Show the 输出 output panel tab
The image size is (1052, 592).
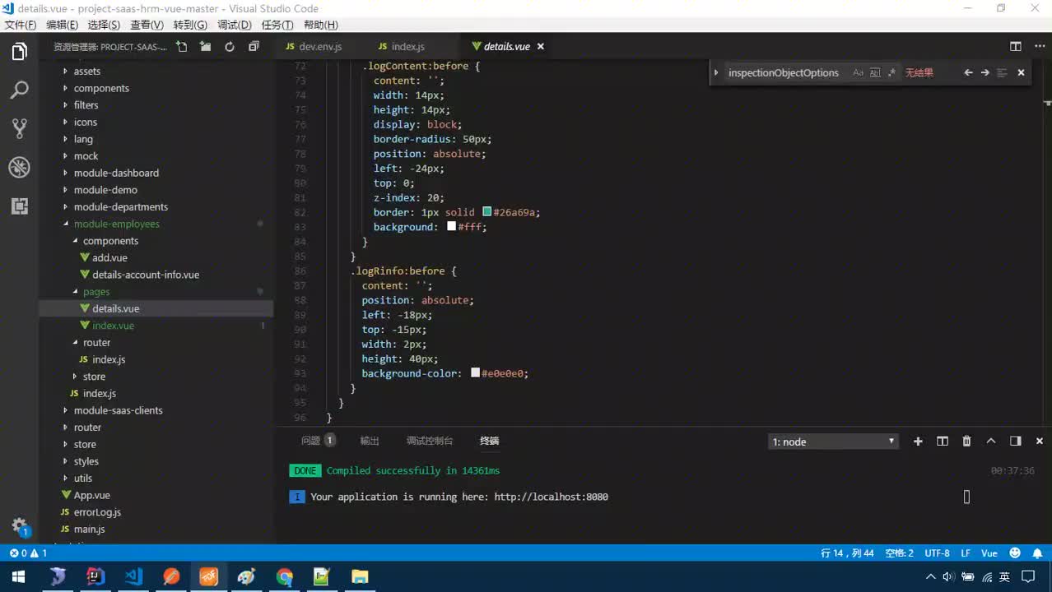370,441
